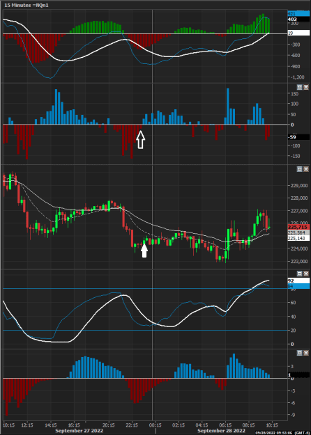Click the 225,143 moving average label
This screenshot has width=311, height=435.
(x=298, y=238)
